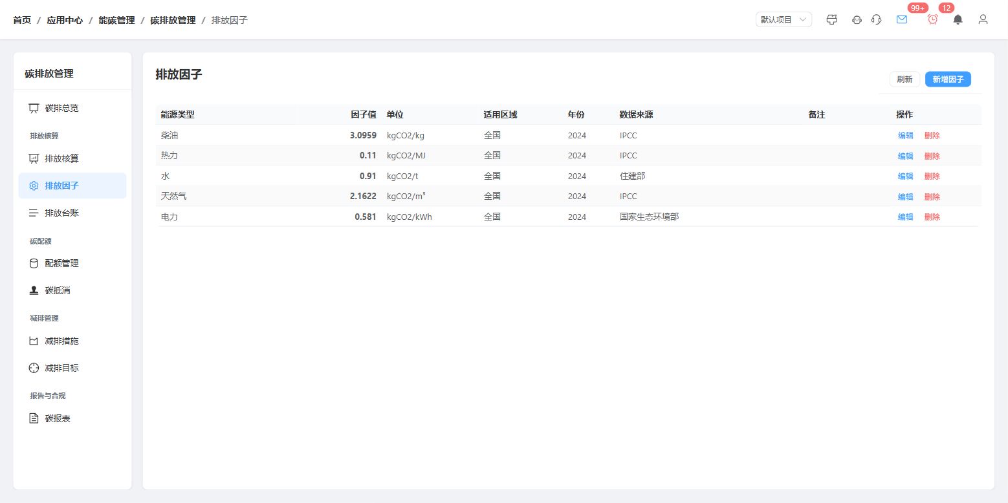Click the 国家生态环境部 data source cell
Screen dimensions: 1008x503
[x=650, y=217]
